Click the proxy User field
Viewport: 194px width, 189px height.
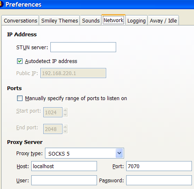click(64, 180)
